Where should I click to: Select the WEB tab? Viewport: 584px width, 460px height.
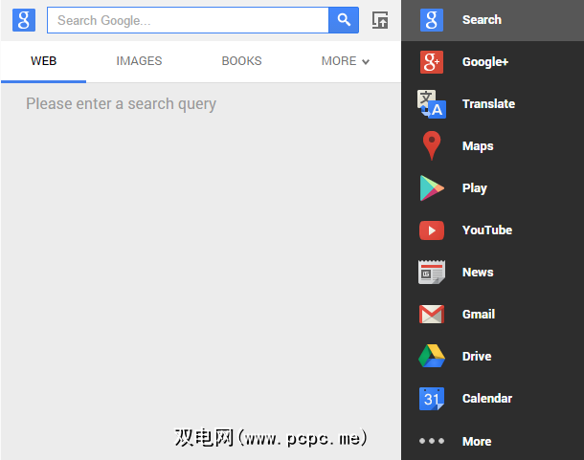click(x=44, y=61)
